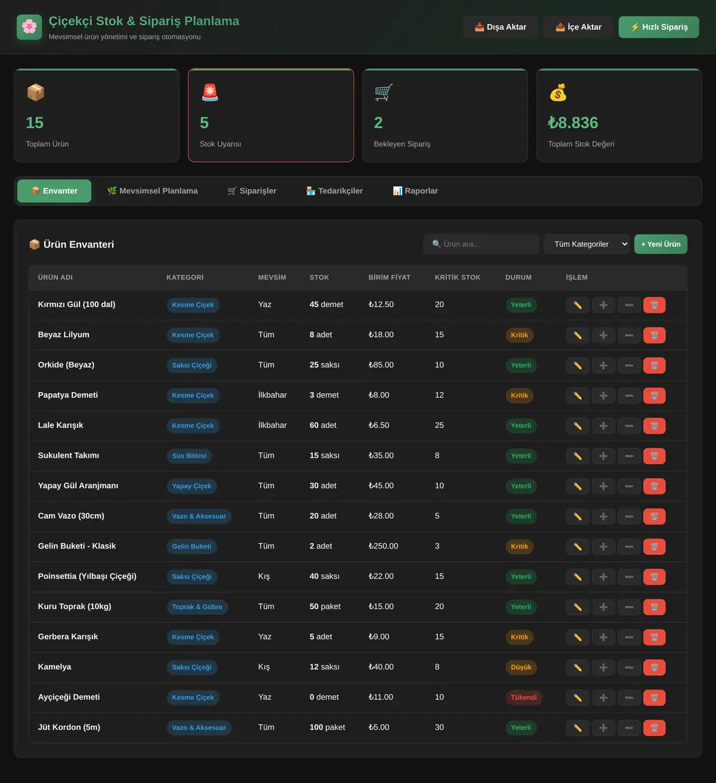This screenshot has width=716, height=783.
Task: Remove Ayçiçeği Demeti using the trash icon
Action: (655, 698)
